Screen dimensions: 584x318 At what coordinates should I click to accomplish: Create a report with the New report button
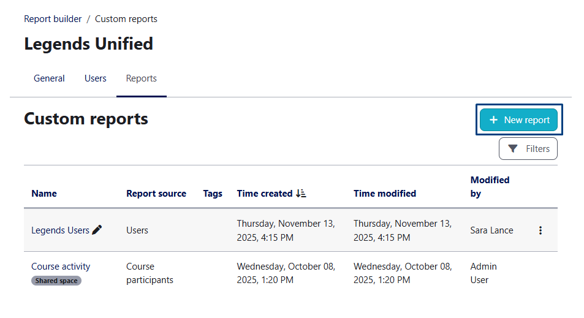coord(518,120)
